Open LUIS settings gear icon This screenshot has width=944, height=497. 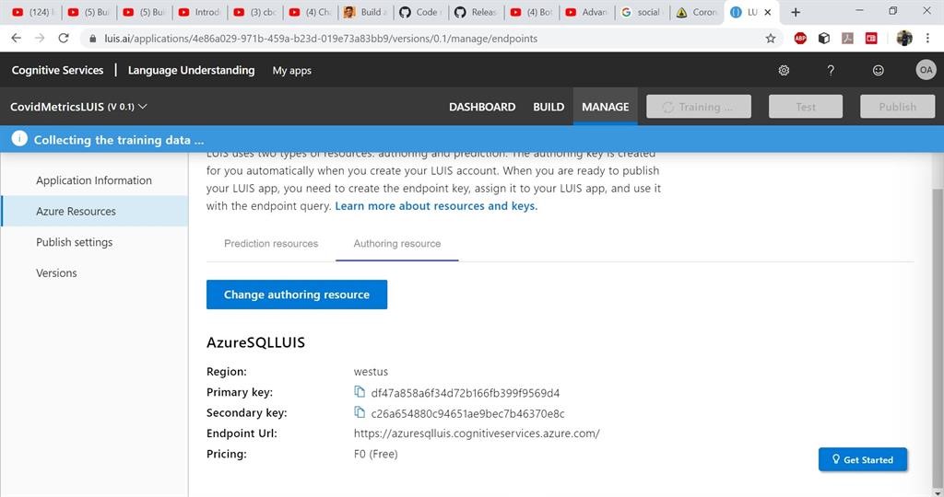point(784,70)
